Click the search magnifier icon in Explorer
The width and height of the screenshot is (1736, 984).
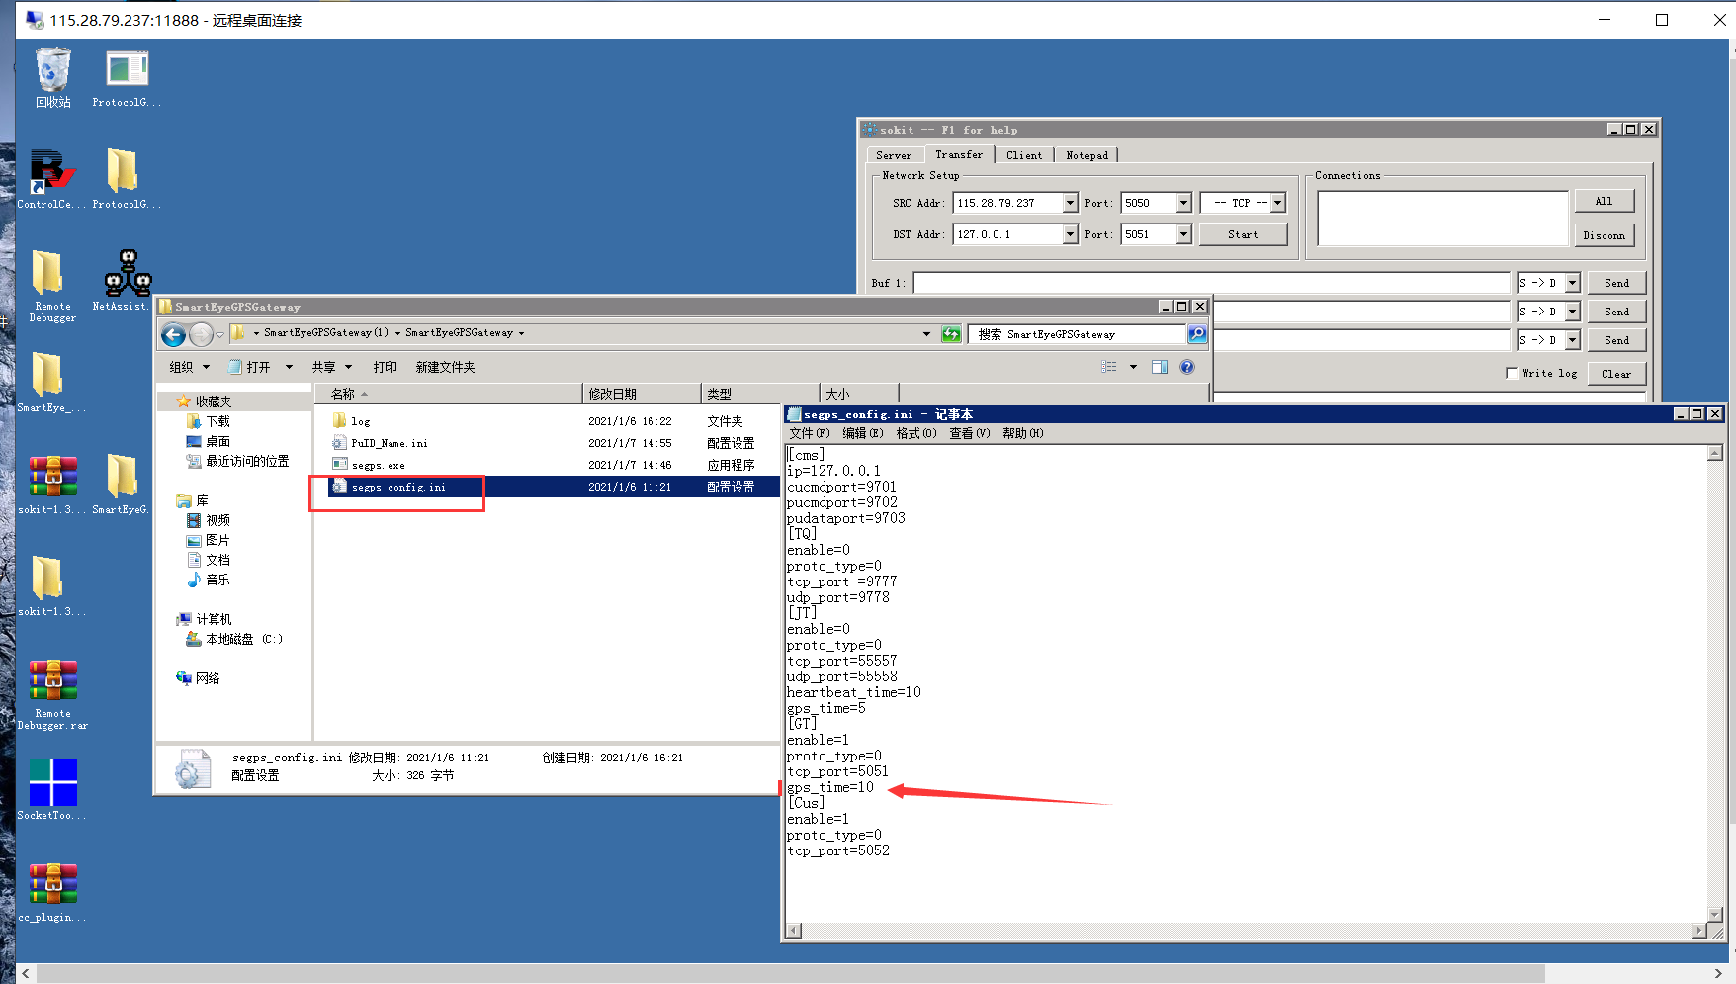[1196, 334]
